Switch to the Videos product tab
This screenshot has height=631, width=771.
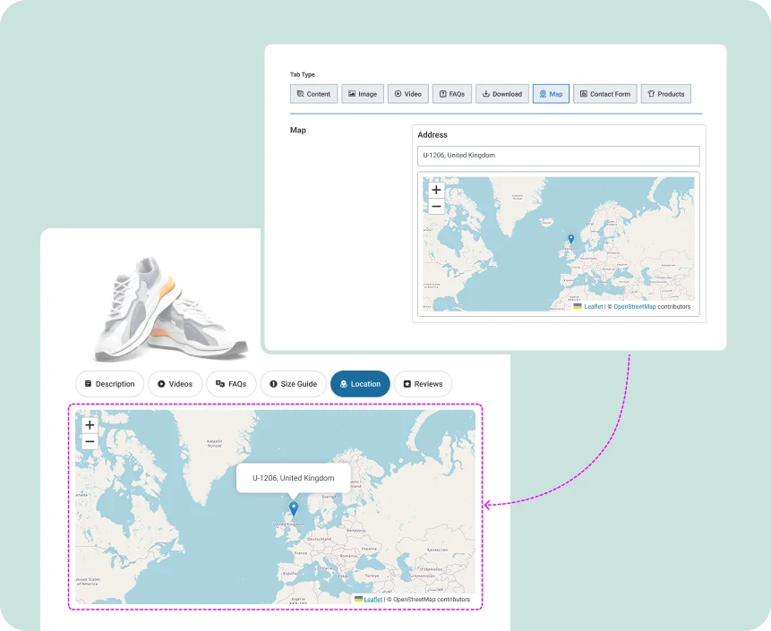(175, 384)
